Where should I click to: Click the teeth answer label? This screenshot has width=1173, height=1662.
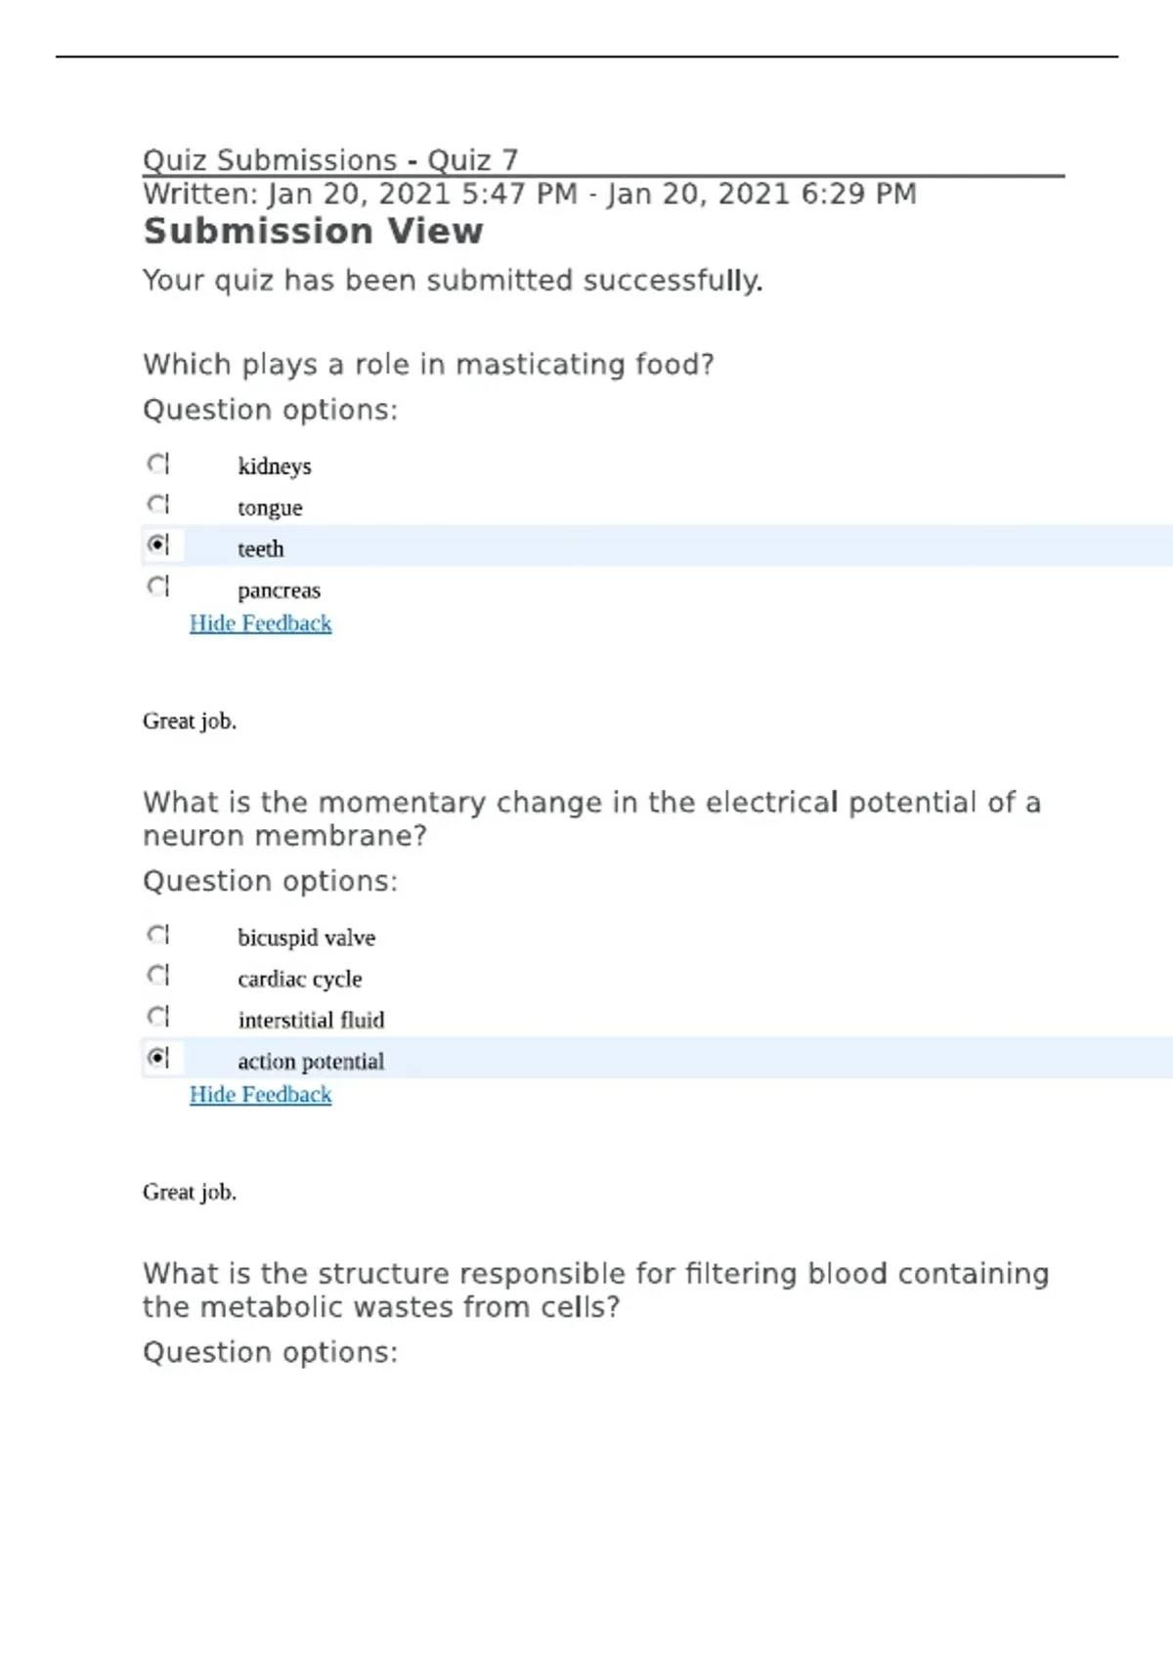261,549
